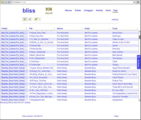The image size is (141, 120).
Task: Click track cell Super Disco Breakin'
Action: [x=125, y=68]
